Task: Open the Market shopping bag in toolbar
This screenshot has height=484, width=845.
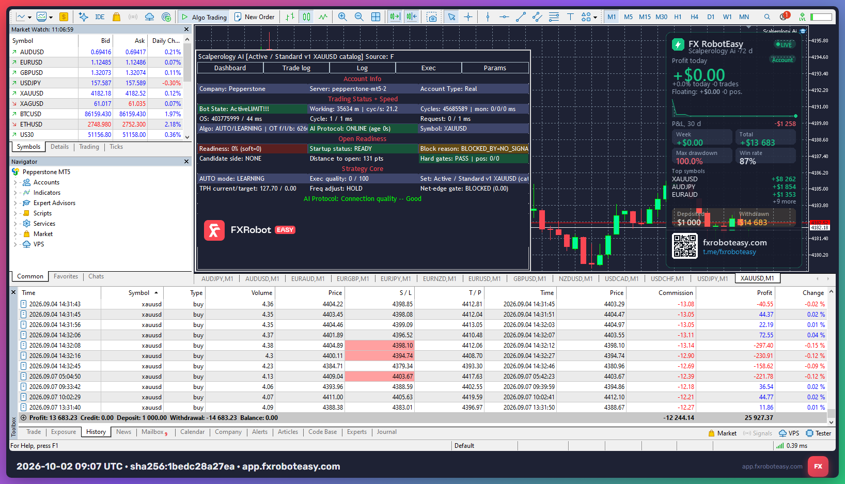Action: coord(117,17)
